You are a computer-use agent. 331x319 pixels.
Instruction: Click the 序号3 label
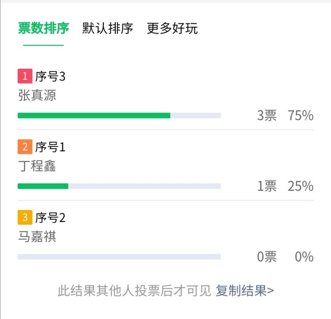pos(50,76)
